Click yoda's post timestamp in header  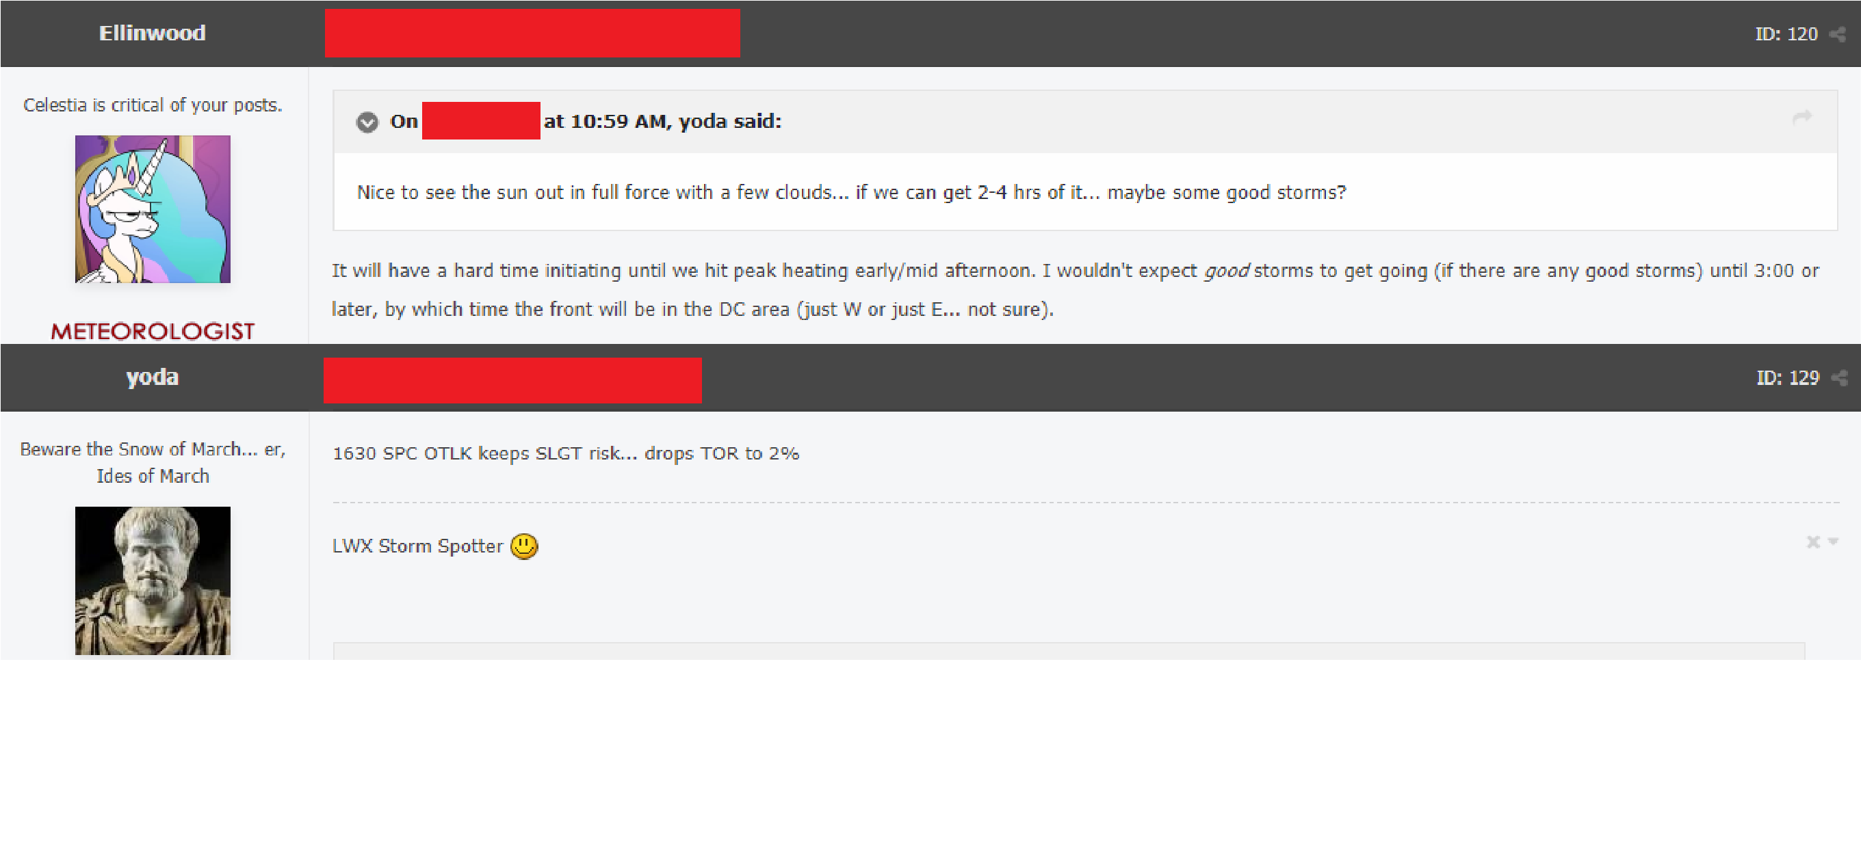tap(512, 380)
